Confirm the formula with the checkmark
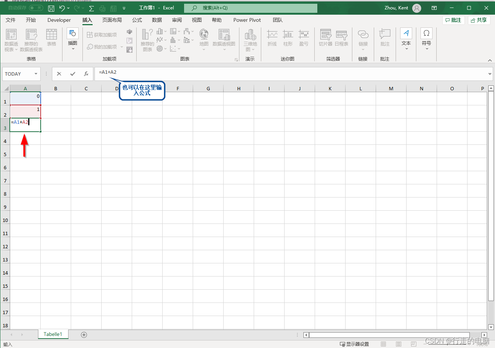 coord(73,74)
